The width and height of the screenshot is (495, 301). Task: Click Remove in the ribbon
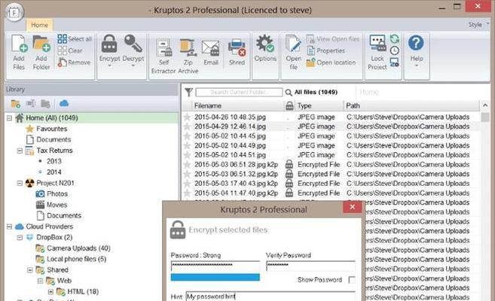(74, 62)
